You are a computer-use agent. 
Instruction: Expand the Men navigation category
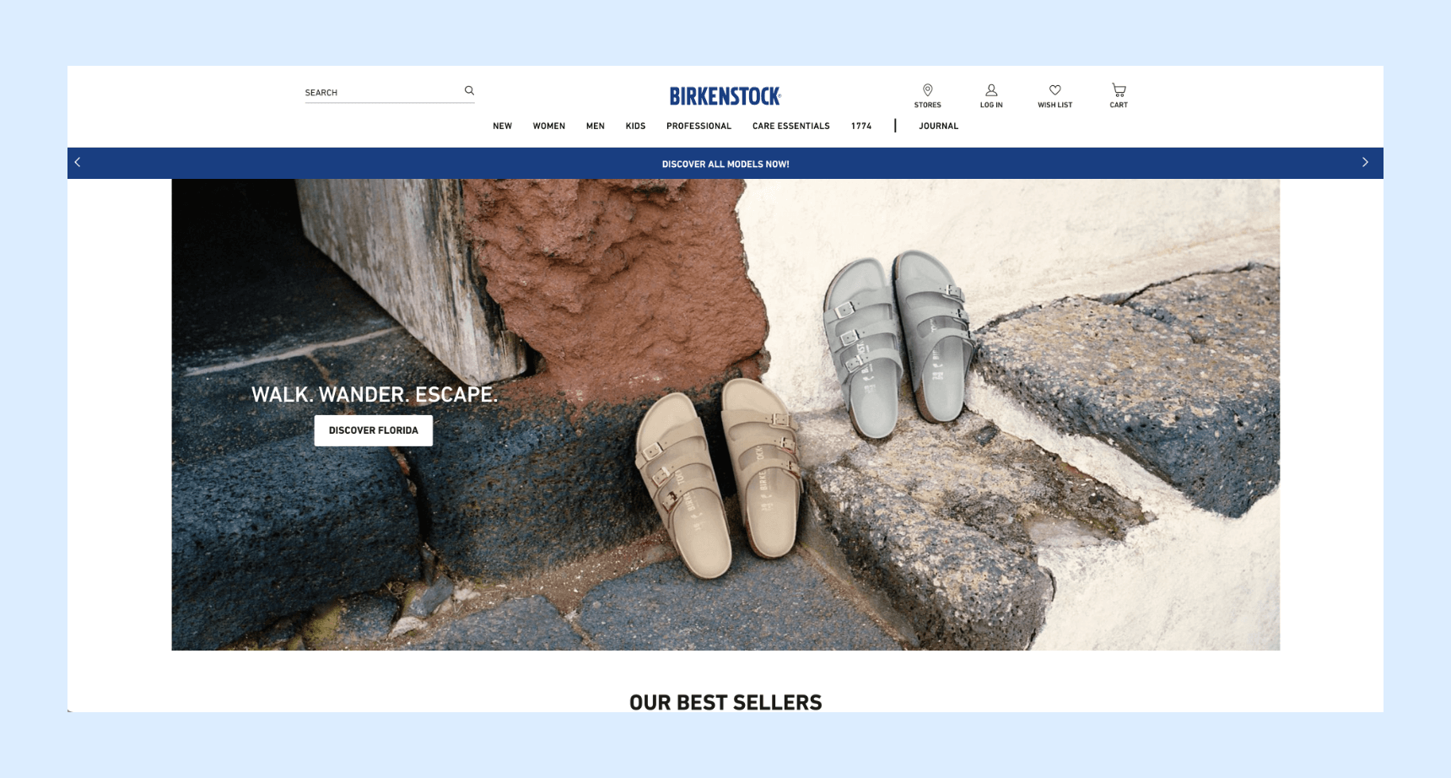595,126
